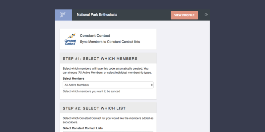Click the Select Constant Contact Lists label
The width and height of the screenshot is (265, 132).
tap(82, 128)
